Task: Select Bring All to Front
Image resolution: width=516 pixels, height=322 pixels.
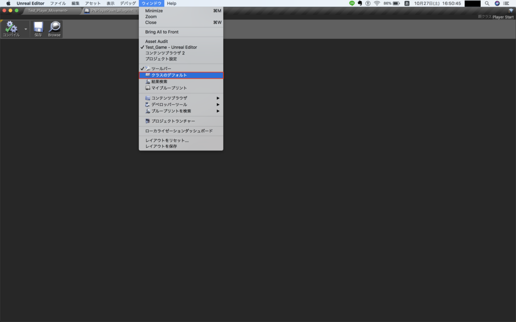Action: pyautogui.click(x=181, y=32)
